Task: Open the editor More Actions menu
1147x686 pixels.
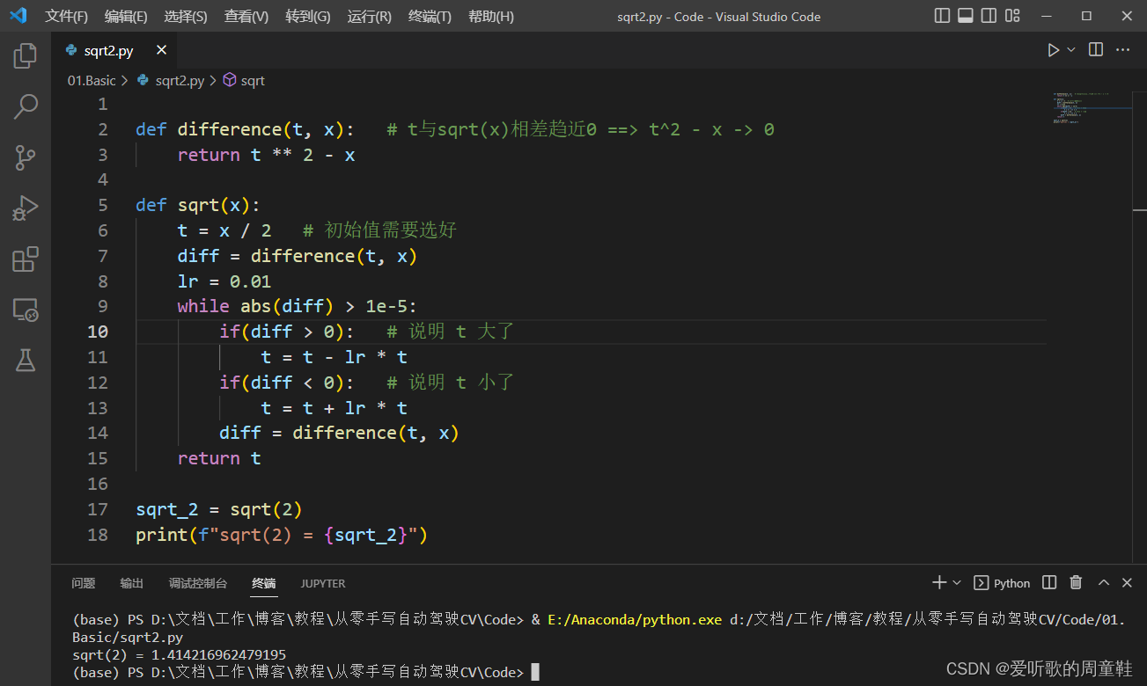Action: [x=1123, y=50]
